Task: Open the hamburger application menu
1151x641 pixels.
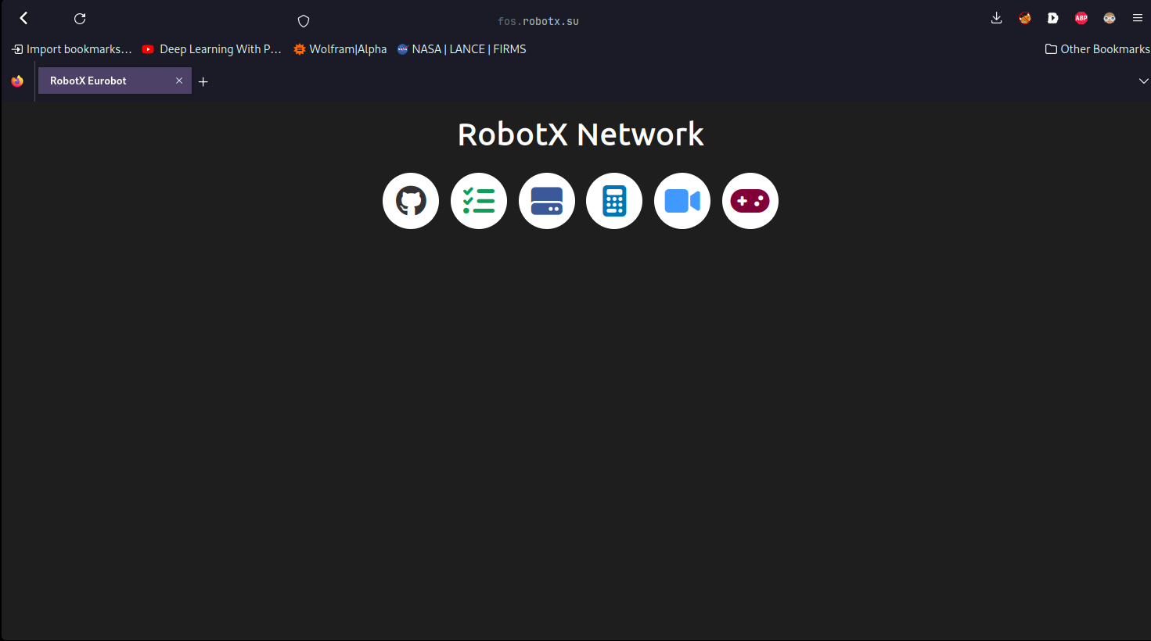Action: (x=1138, y=17)
